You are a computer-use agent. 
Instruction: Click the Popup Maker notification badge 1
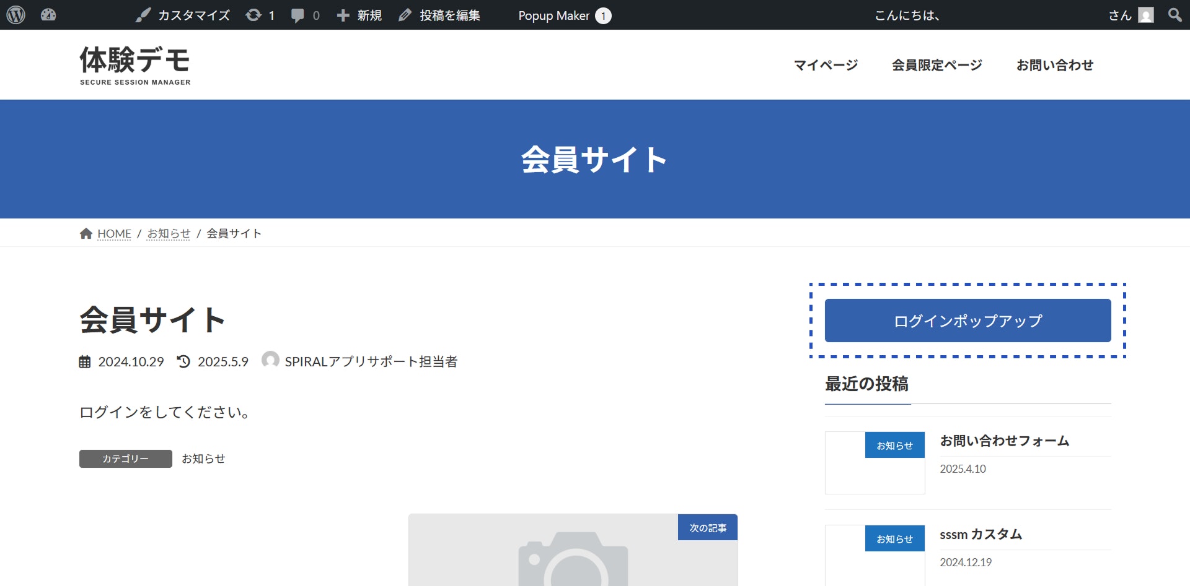tap(603, 15)
